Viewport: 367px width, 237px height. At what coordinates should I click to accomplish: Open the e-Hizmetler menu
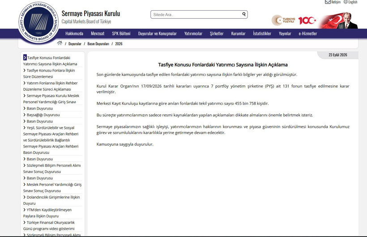coord(308,34)
